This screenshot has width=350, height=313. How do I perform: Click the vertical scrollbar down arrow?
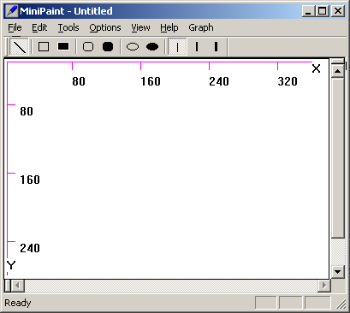tap(338, 272)
